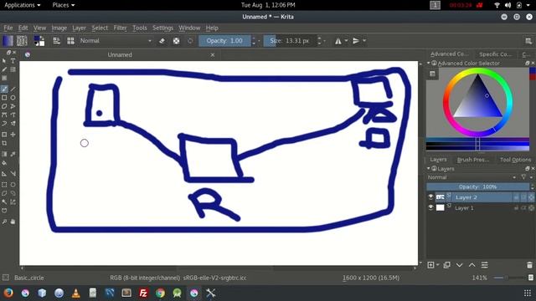536x301 pixels.
Task: Delete the layer with trash icon
Action: [x=529, y=265]
